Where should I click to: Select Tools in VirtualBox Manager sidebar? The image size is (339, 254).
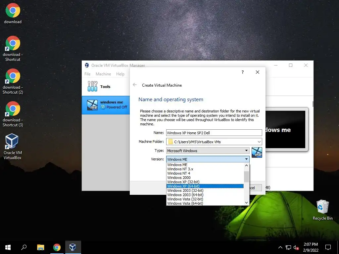[x=106, y=86]
